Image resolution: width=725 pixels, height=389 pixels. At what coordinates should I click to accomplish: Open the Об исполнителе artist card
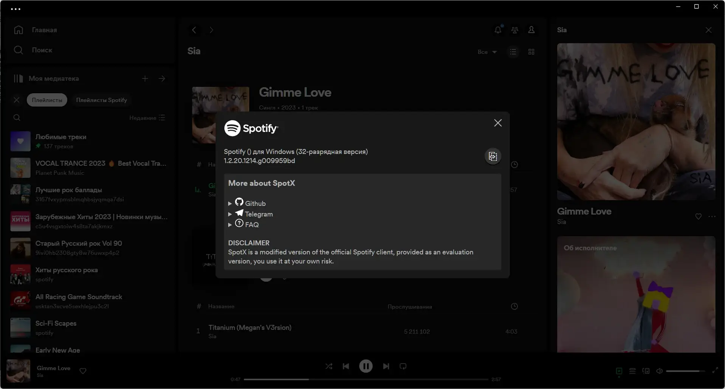[636, 294]
